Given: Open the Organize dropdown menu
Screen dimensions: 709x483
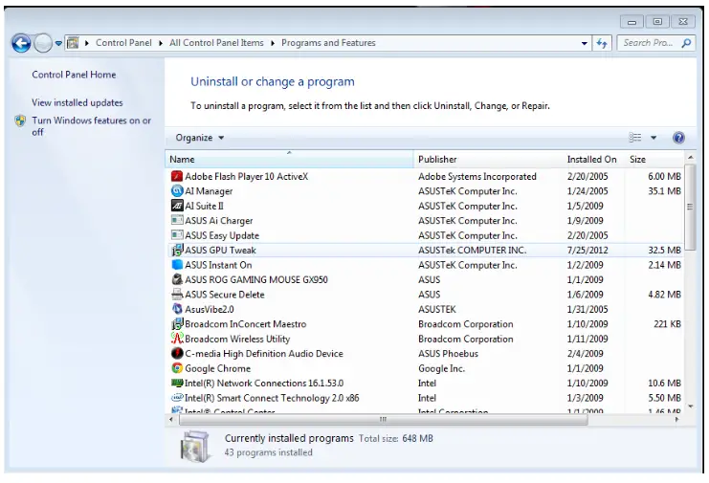Looking at the screenshot, I should (200, 138).
